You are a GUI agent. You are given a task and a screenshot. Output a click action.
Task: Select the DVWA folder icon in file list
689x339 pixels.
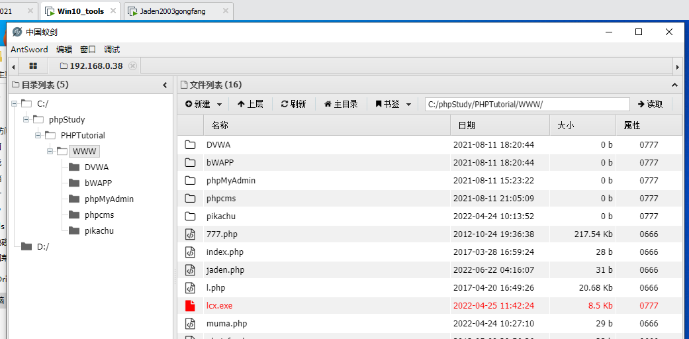coord(191,145)
